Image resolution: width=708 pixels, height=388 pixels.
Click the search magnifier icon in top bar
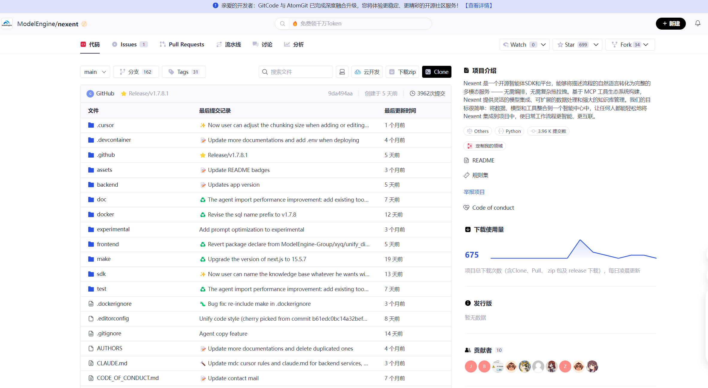tap(282, 24)
